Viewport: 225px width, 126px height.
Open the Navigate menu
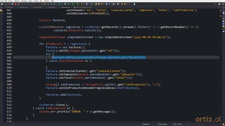pos(24,1)
